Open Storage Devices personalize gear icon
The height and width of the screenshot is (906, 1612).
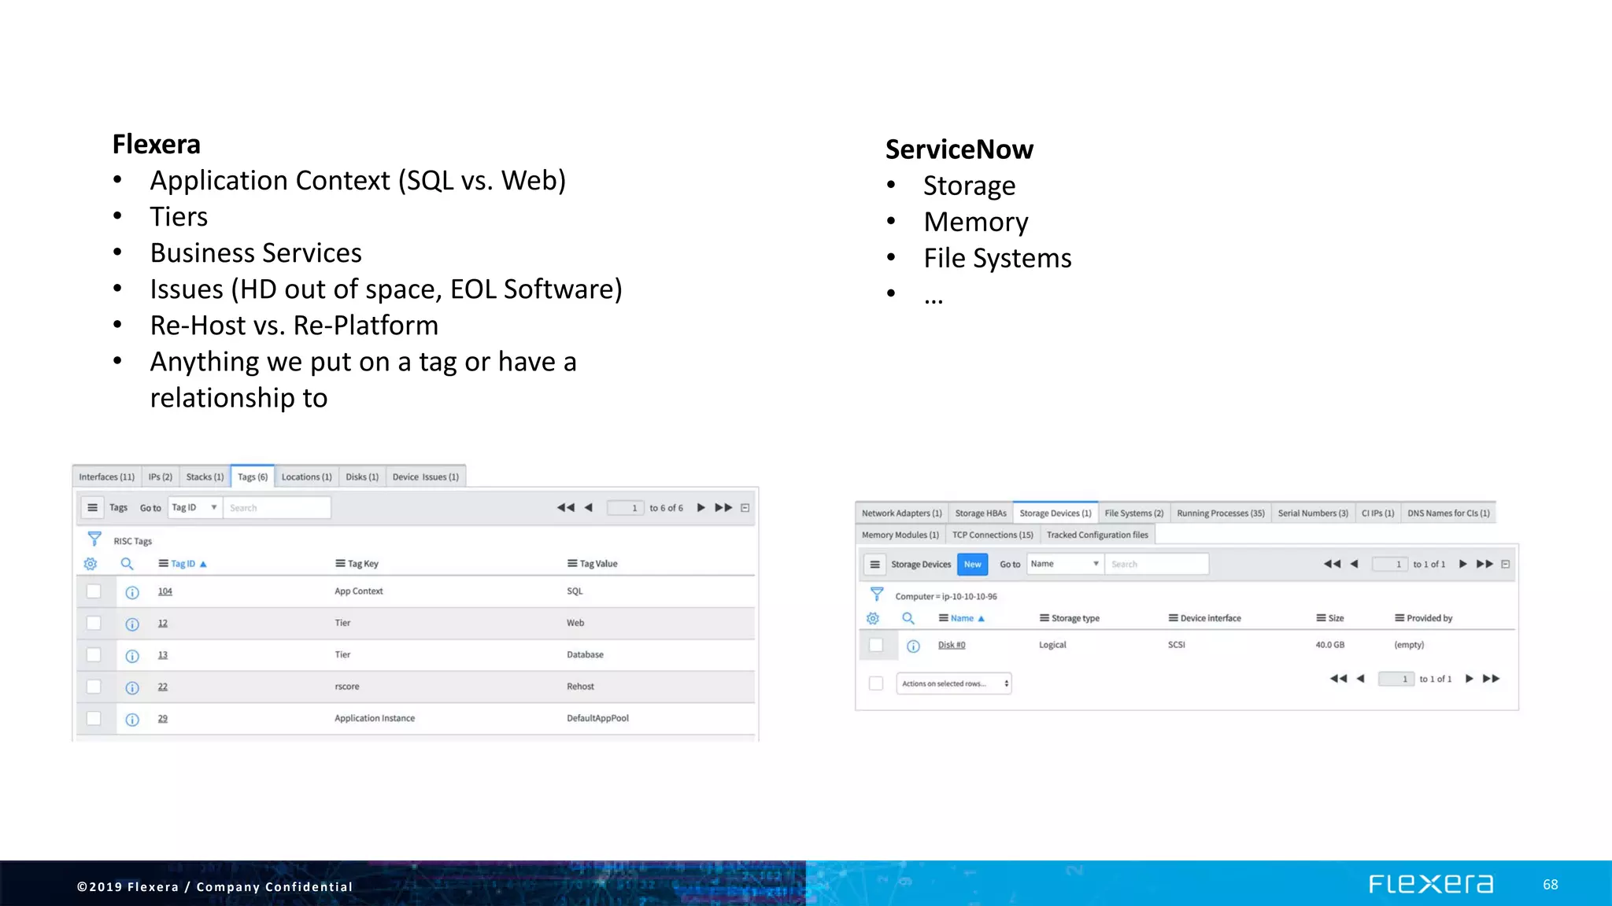(x=873, y=619)
